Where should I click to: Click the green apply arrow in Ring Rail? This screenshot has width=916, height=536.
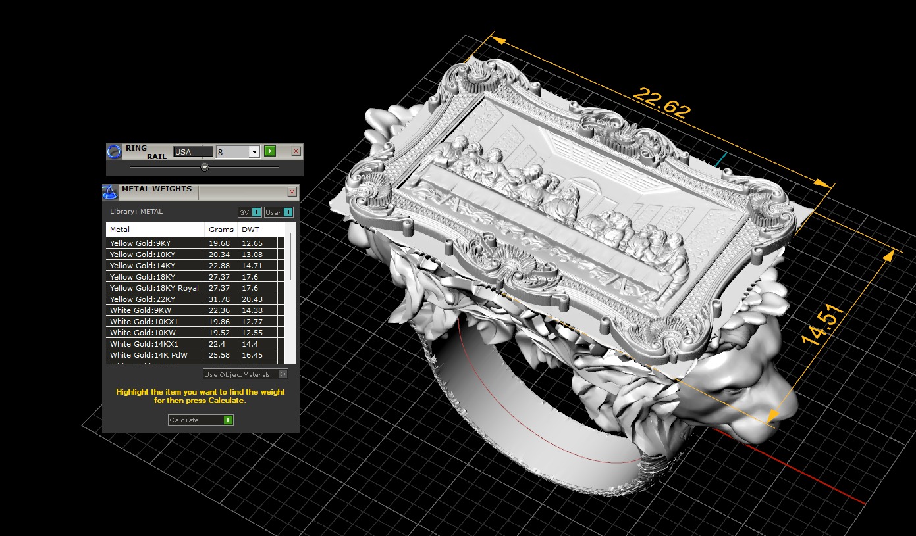click(x=270, y=151)
